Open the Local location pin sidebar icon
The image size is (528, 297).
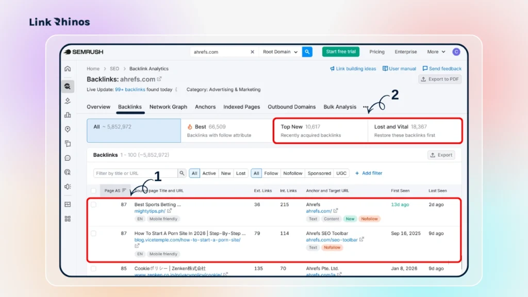pyautogui.click(x=68, y=129)
